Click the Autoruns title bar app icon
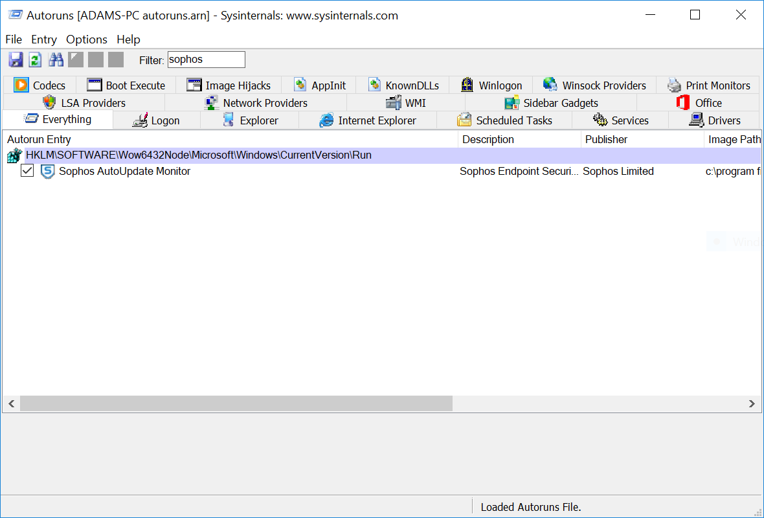 [15, 15]
